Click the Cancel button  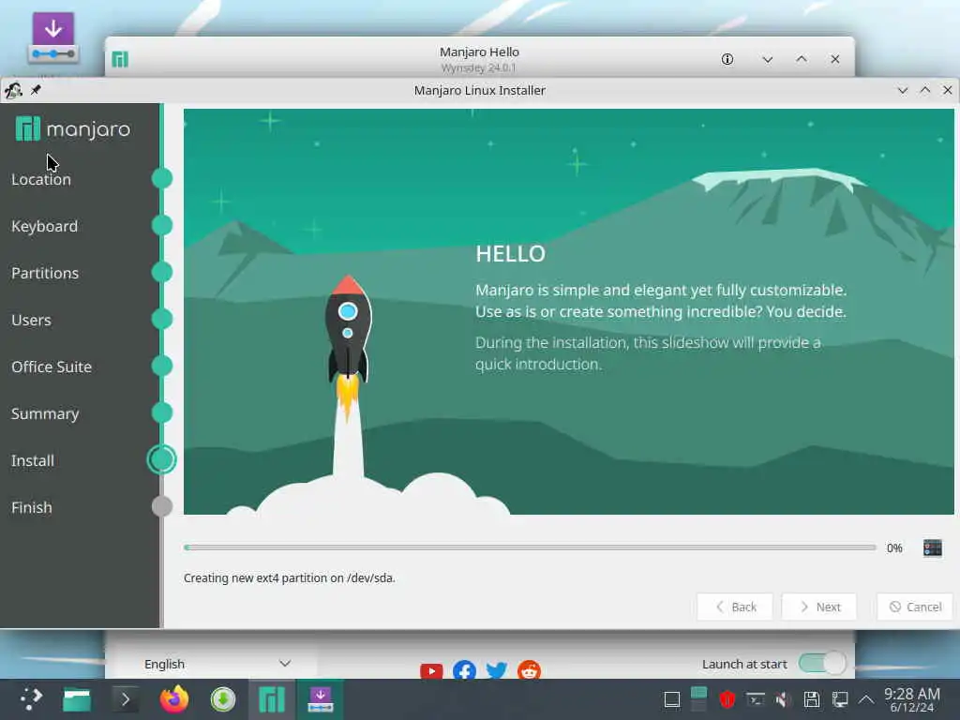tap(915, 607)
